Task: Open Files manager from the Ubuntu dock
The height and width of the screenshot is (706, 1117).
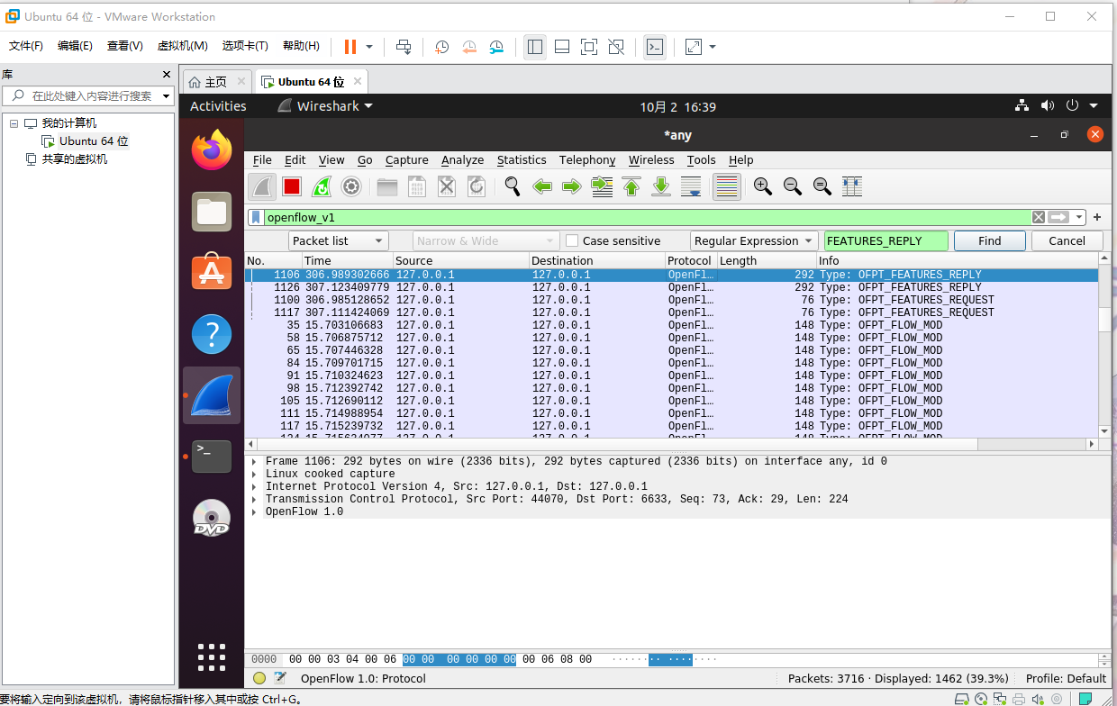Action: coord(212,212)
